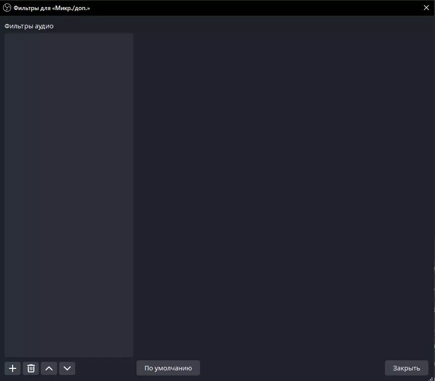Click the resize grip at window corner
435x381 pixels.
pos(431,379)
